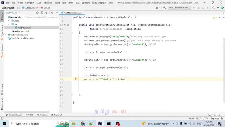Open the Terminal tool window
This screenshot has height=127, width=225.
pos(56,115)
